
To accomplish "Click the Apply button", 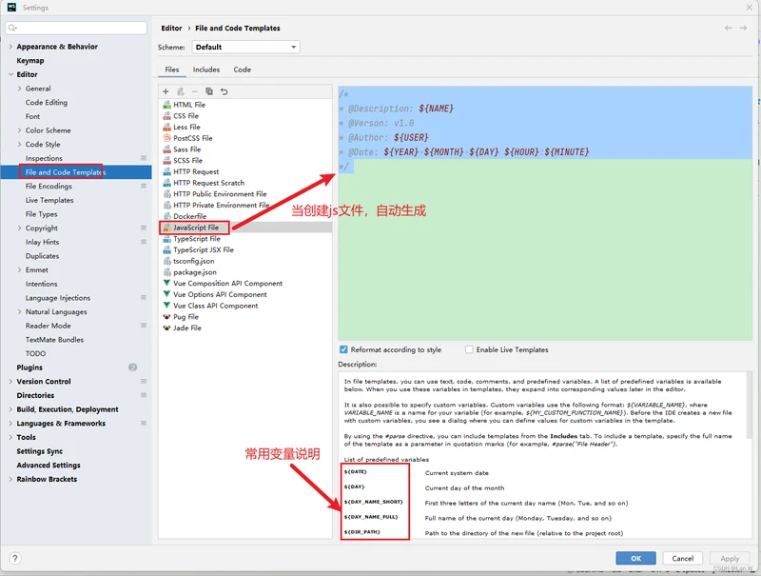I will (730, 558).
